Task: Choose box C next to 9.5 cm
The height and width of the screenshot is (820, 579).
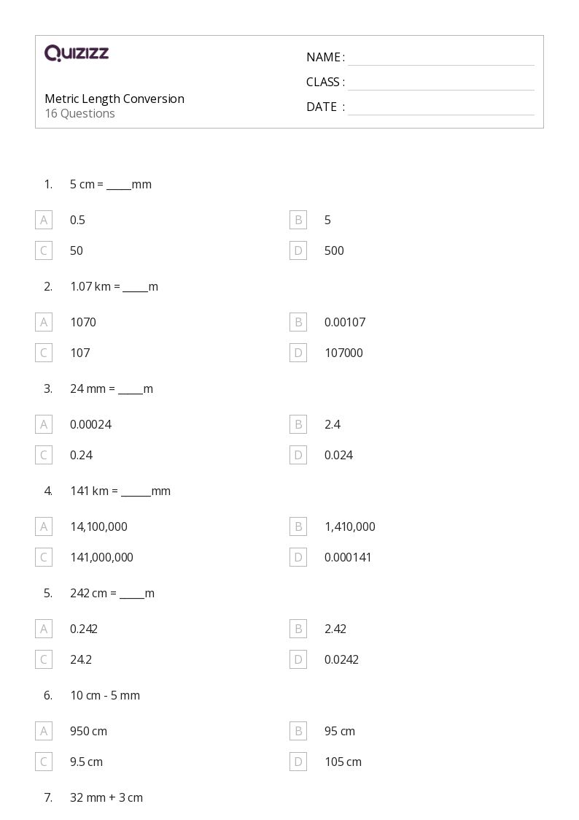Action: click(x=44, y=762)
